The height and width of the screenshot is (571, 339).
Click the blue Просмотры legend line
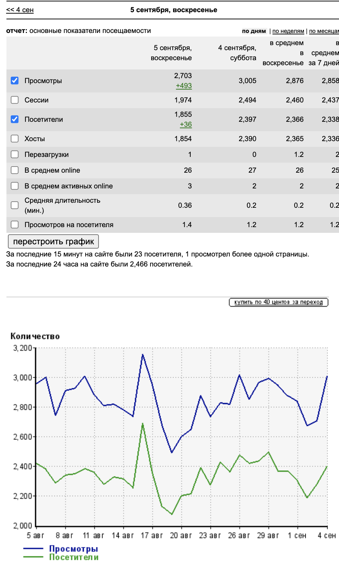point(33,549)
